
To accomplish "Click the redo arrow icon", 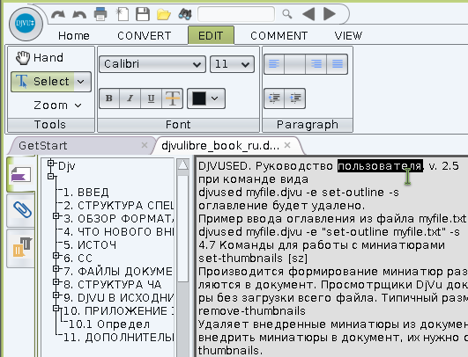I will coord(58,14).
